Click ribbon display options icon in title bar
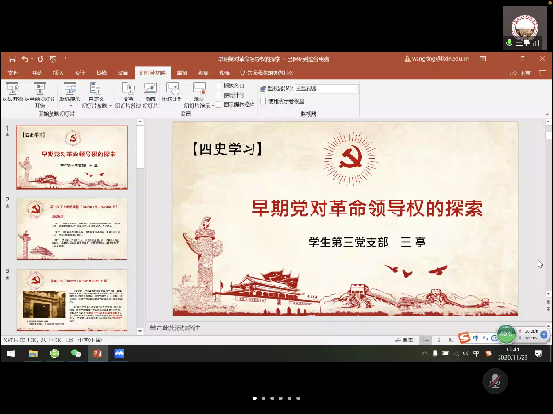553x414 pixels. tap(483, 59)
